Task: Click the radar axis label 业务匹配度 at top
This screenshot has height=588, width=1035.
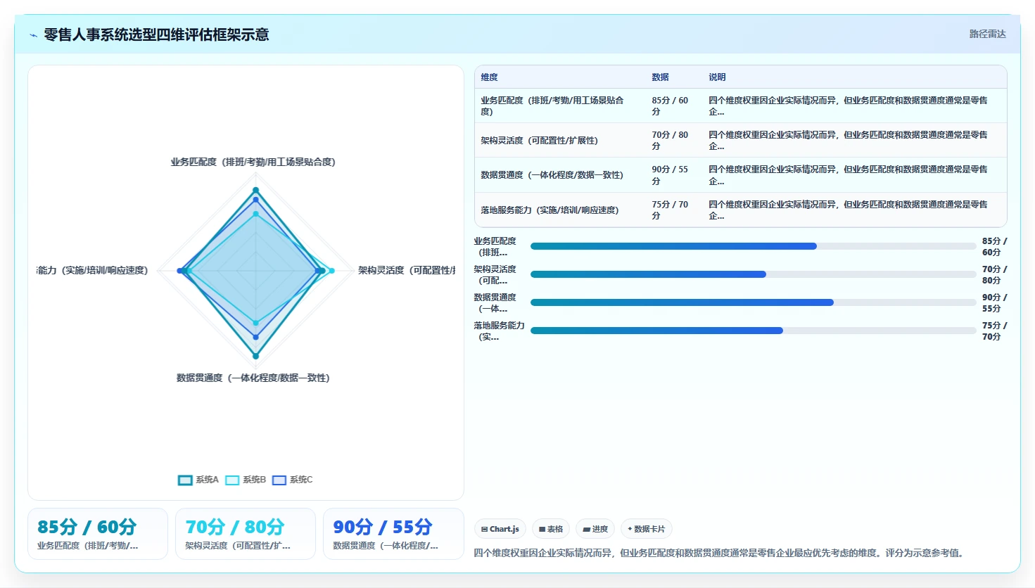Action: pos(253,162)
